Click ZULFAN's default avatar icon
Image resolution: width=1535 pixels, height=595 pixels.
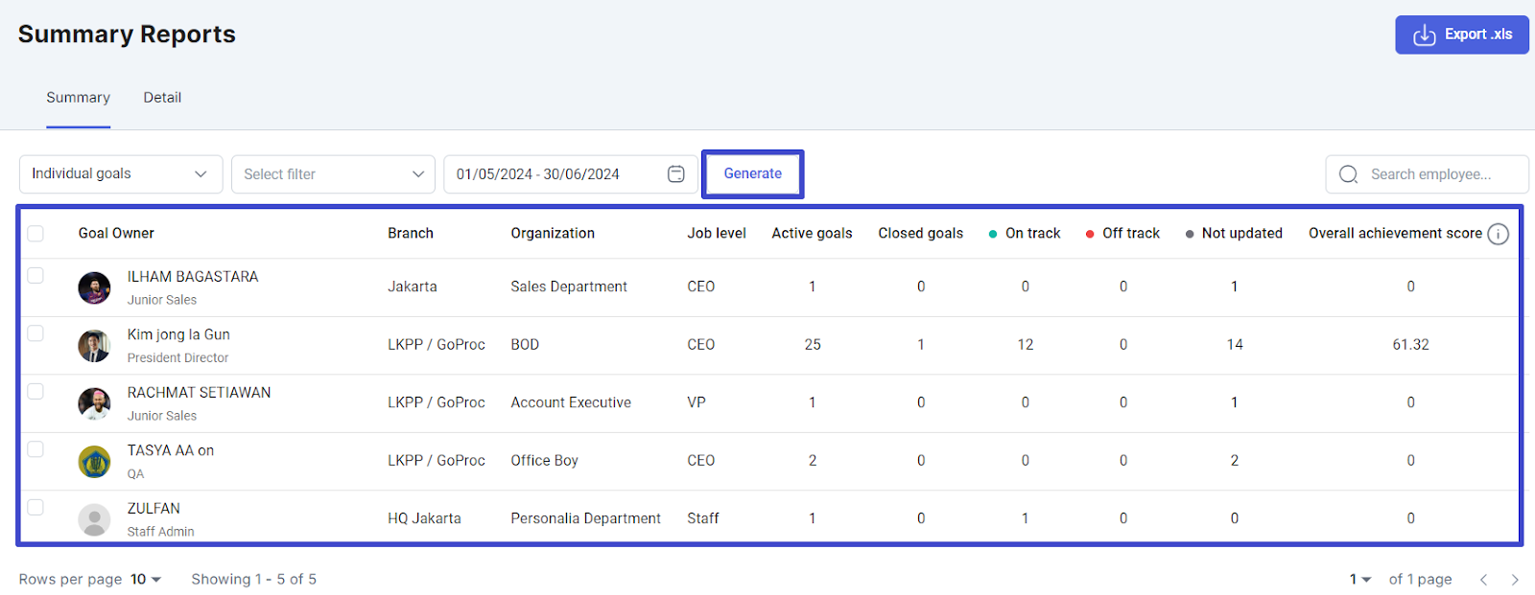tap(94, 520)
